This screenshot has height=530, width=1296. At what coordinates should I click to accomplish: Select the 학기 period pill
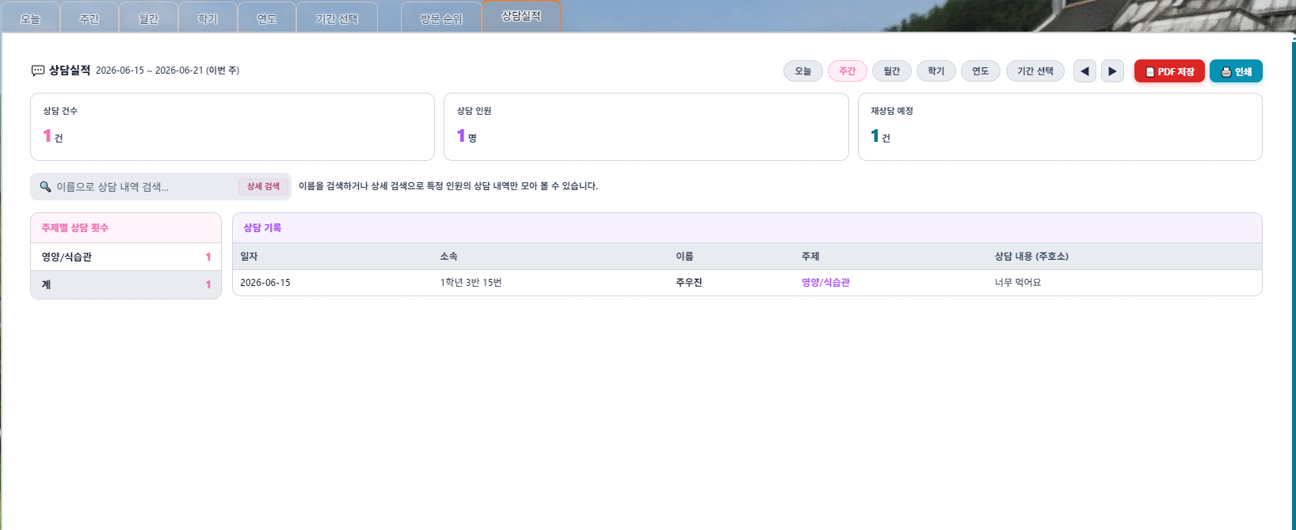[x=936, y=71]
